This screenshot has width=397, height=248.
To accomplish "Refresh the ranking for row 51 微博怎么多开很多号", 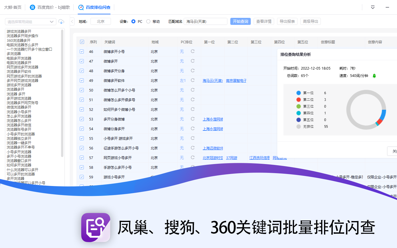I will (x=193, y=99).
